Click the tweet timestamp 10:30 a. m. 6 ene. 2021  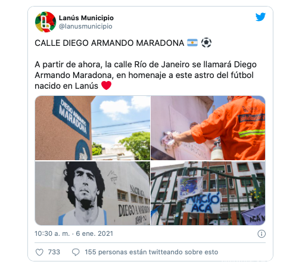74,233
